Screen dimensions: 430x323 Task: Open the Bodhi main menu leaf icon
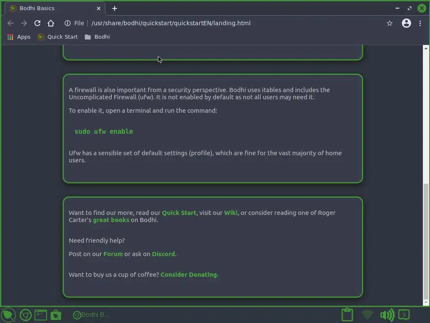point(8,315)
